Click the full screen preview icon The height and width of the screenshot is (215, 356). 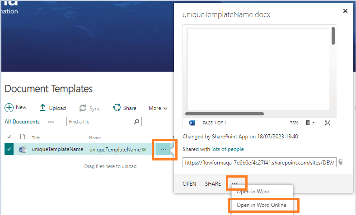[x=328, y=123]
